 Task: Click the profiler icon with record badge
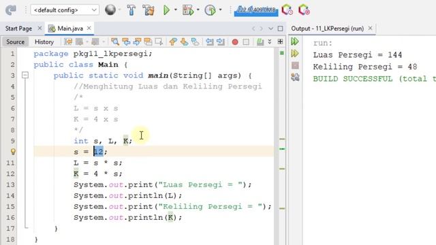304,10
